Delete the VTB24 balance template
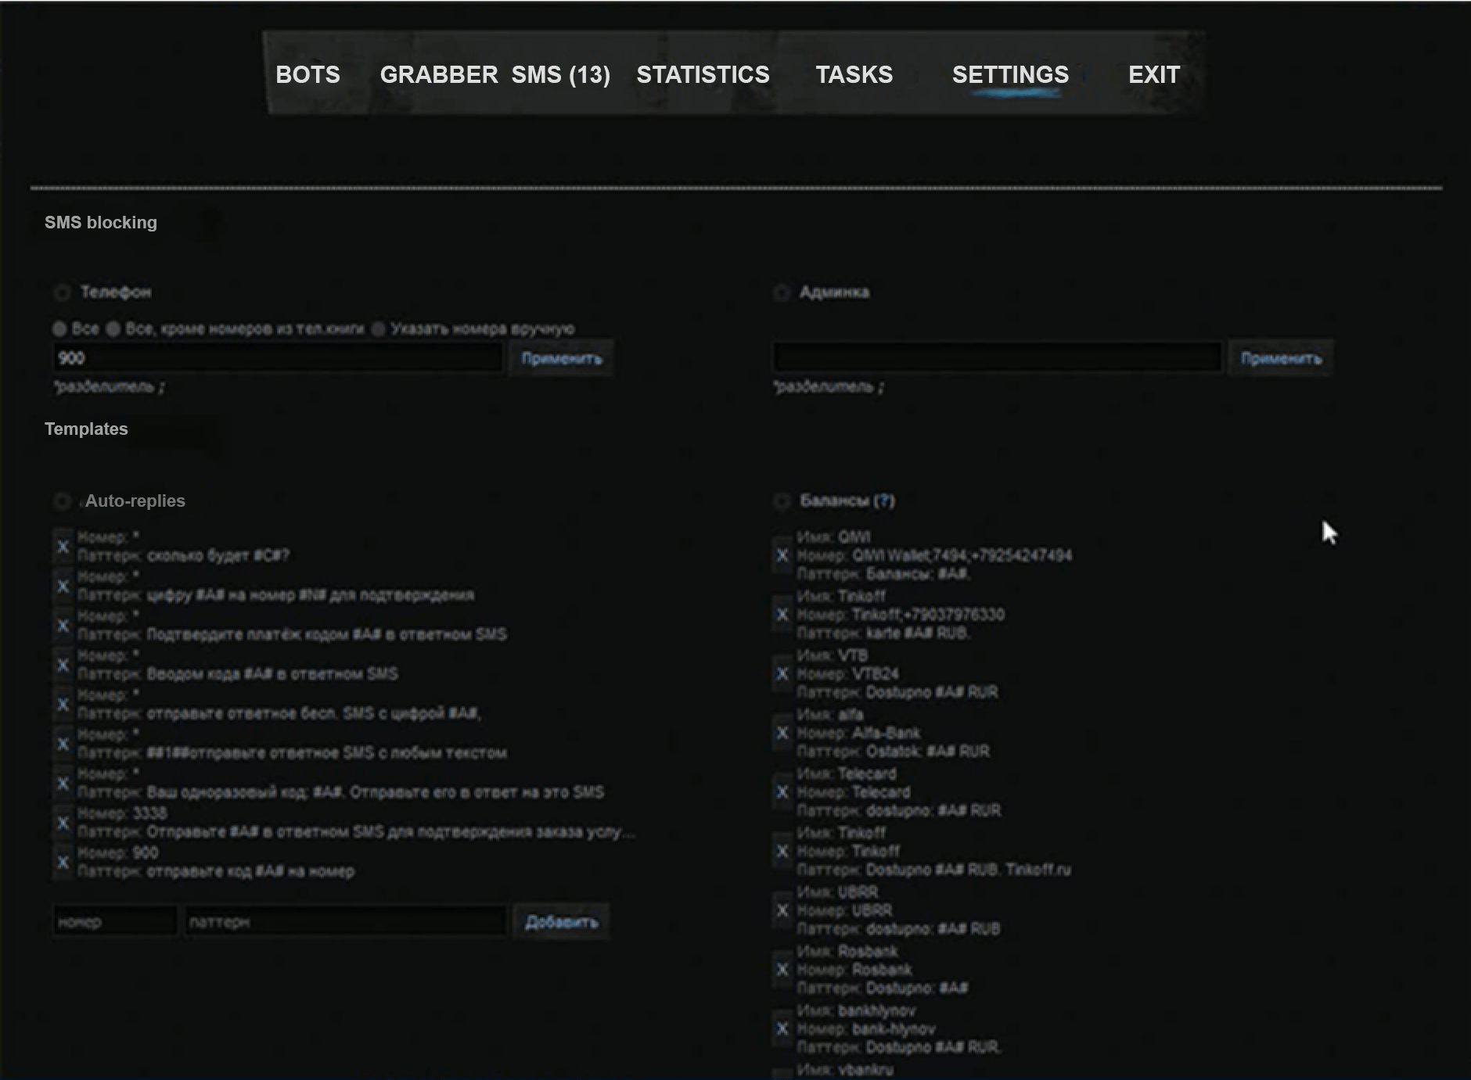 pos(782,673)
